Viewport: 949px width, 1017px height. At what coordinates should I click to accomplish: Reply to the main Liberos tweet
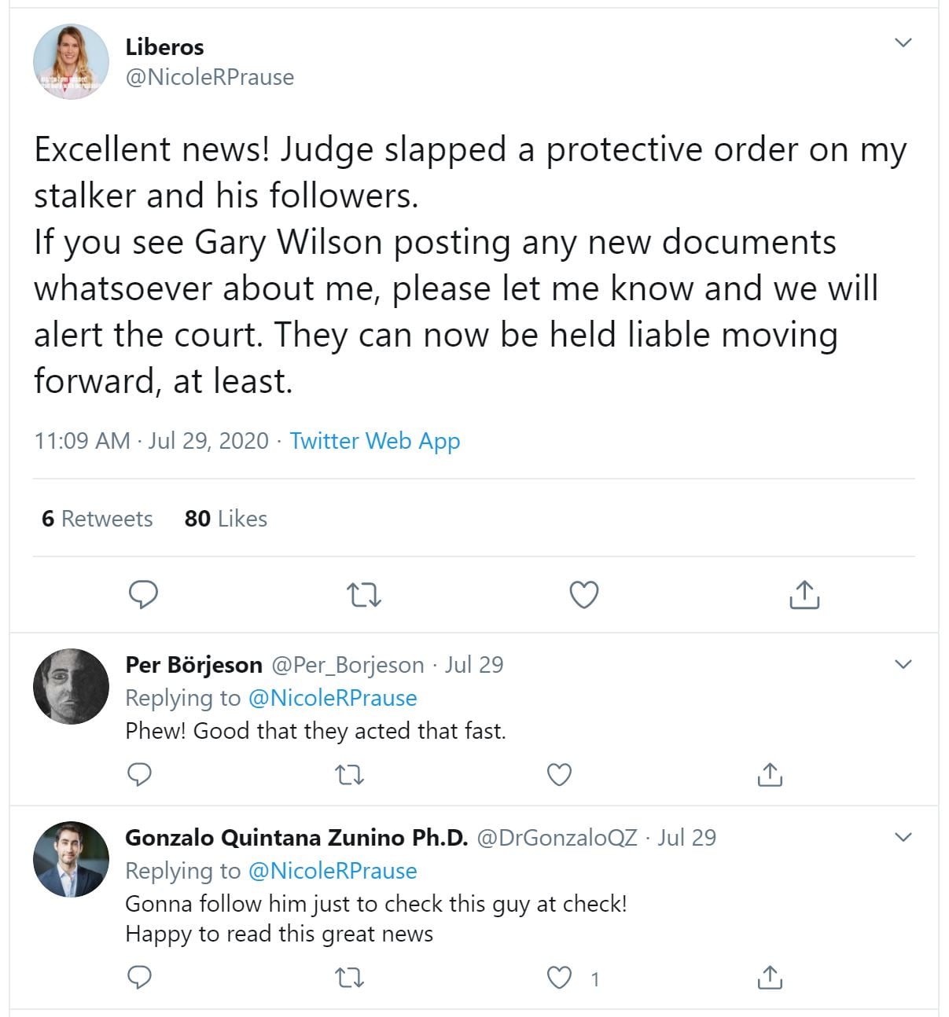[143, 595]
